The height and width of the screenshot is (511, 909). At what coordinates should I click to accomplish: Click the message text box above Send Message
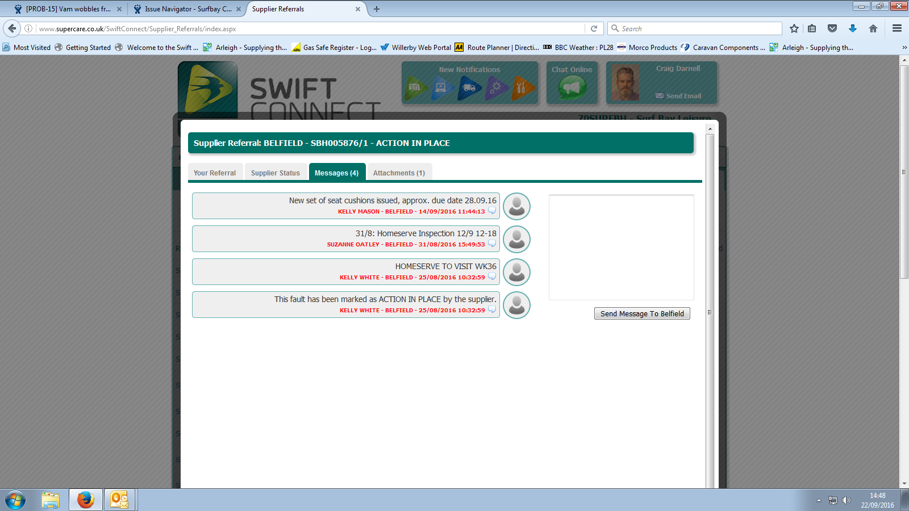(622, 248)
